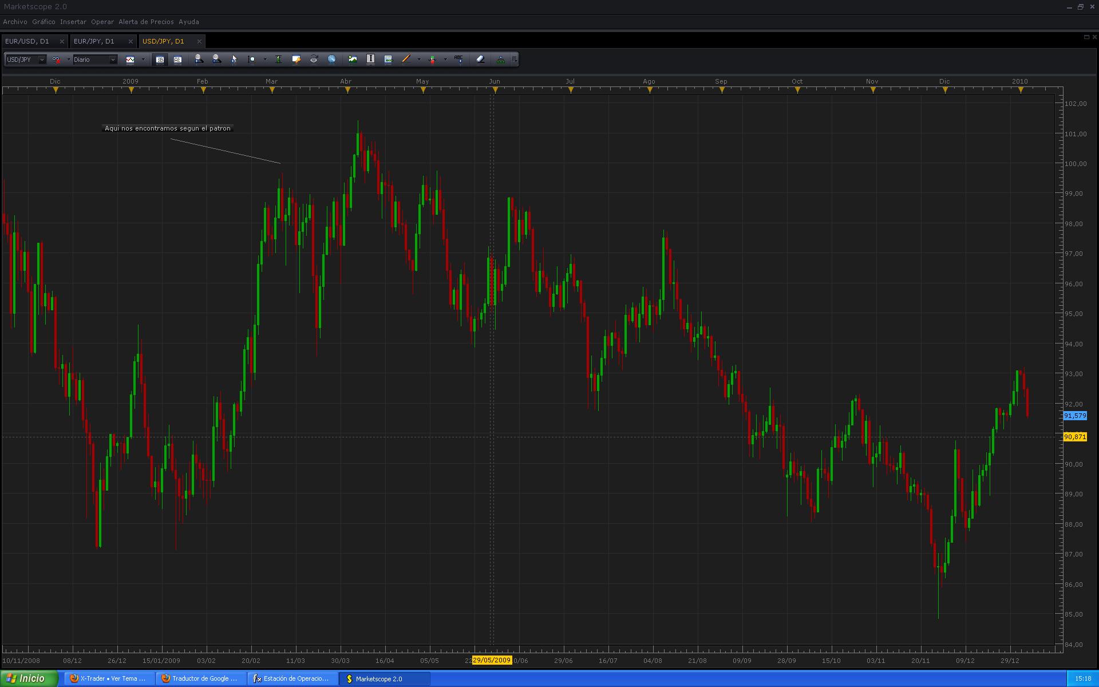1099x687 pixels.
Task: Click the zoom out magnifier icon
Action: [x=216, y=59]
